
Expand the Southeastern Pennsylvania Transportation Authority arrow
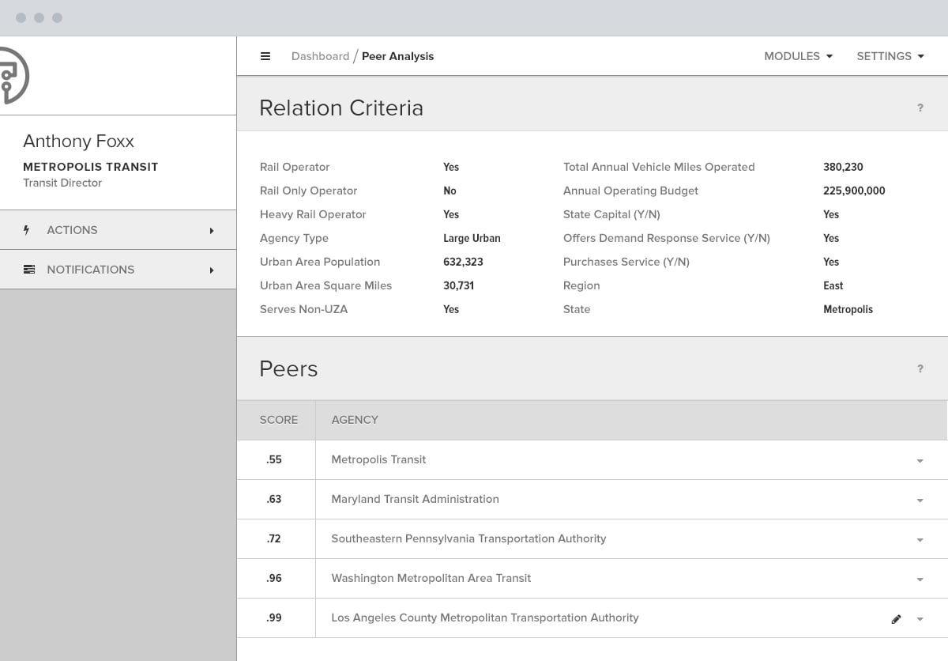click(920, 540)
